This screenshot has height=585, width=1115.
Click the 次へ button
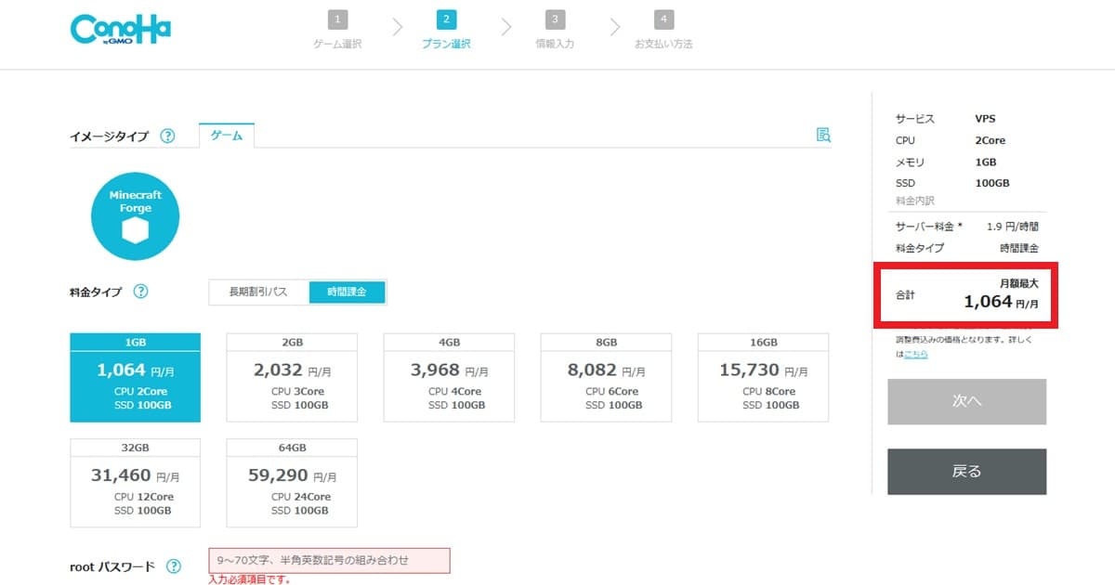pyautogui.click(x=967, y=401)
